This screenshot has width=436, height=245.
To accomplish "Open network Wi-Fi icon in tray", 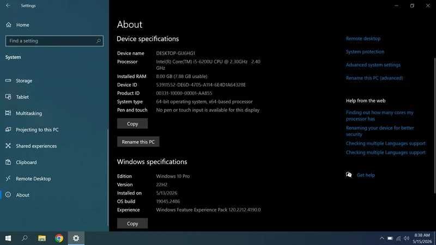I will (x=398, y=238).
